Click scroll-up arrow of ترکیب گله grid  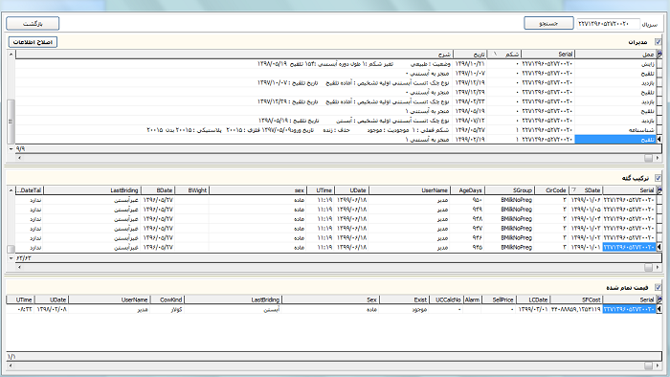point(11,190)
